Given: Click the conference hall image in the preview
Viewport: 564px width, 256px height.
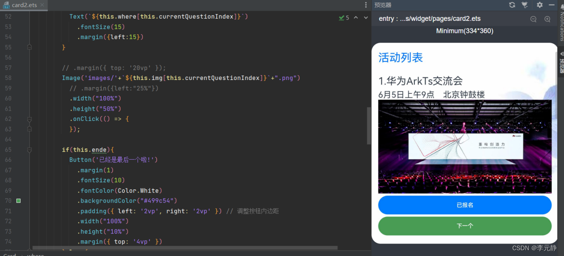Looking at the screenshot, I should tap(465, 146).
